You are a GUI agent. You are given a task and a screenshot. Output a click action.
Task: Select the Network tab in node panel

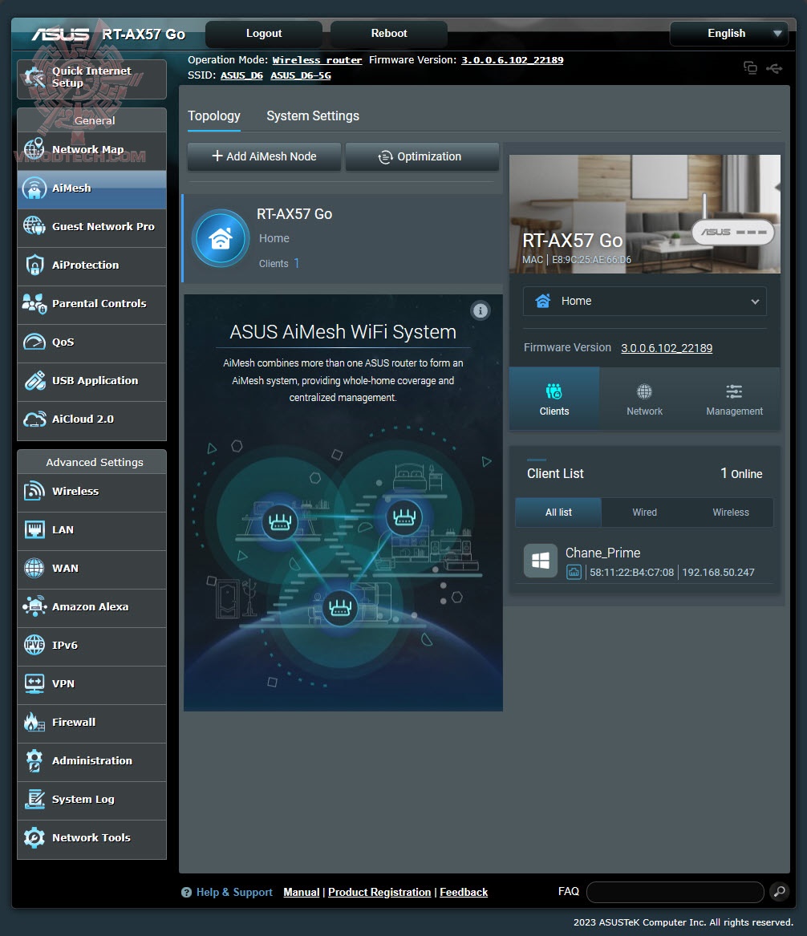coord(644,399)
